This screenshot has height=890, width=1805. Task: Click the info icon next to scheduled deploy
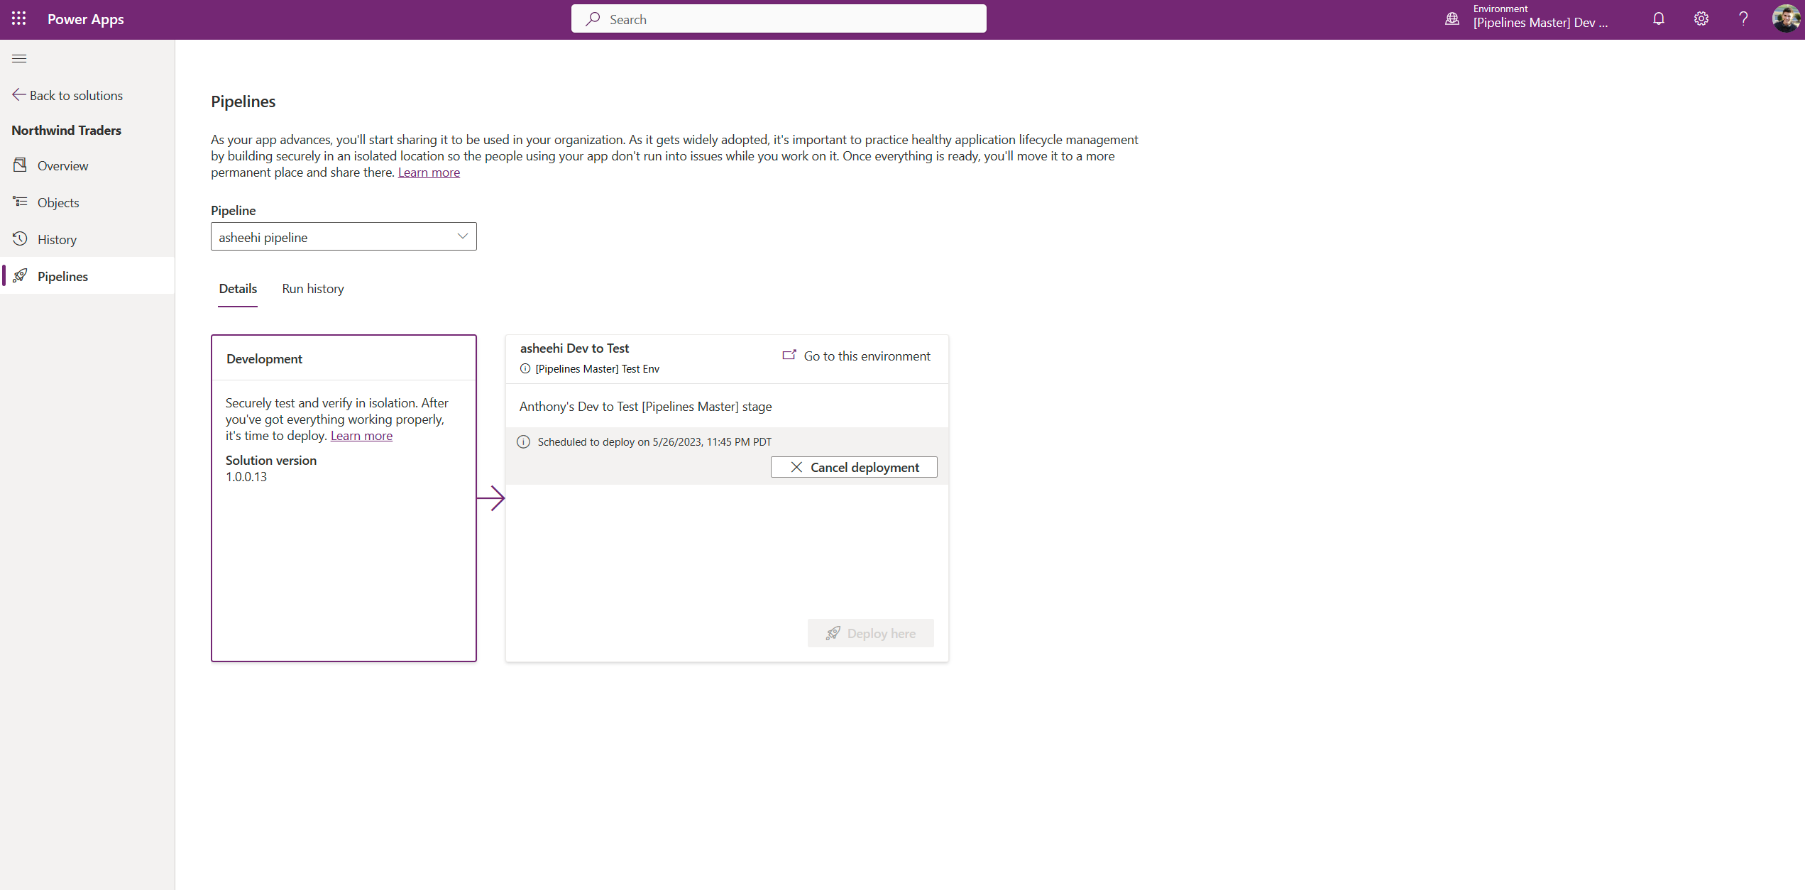click(525, 441)
